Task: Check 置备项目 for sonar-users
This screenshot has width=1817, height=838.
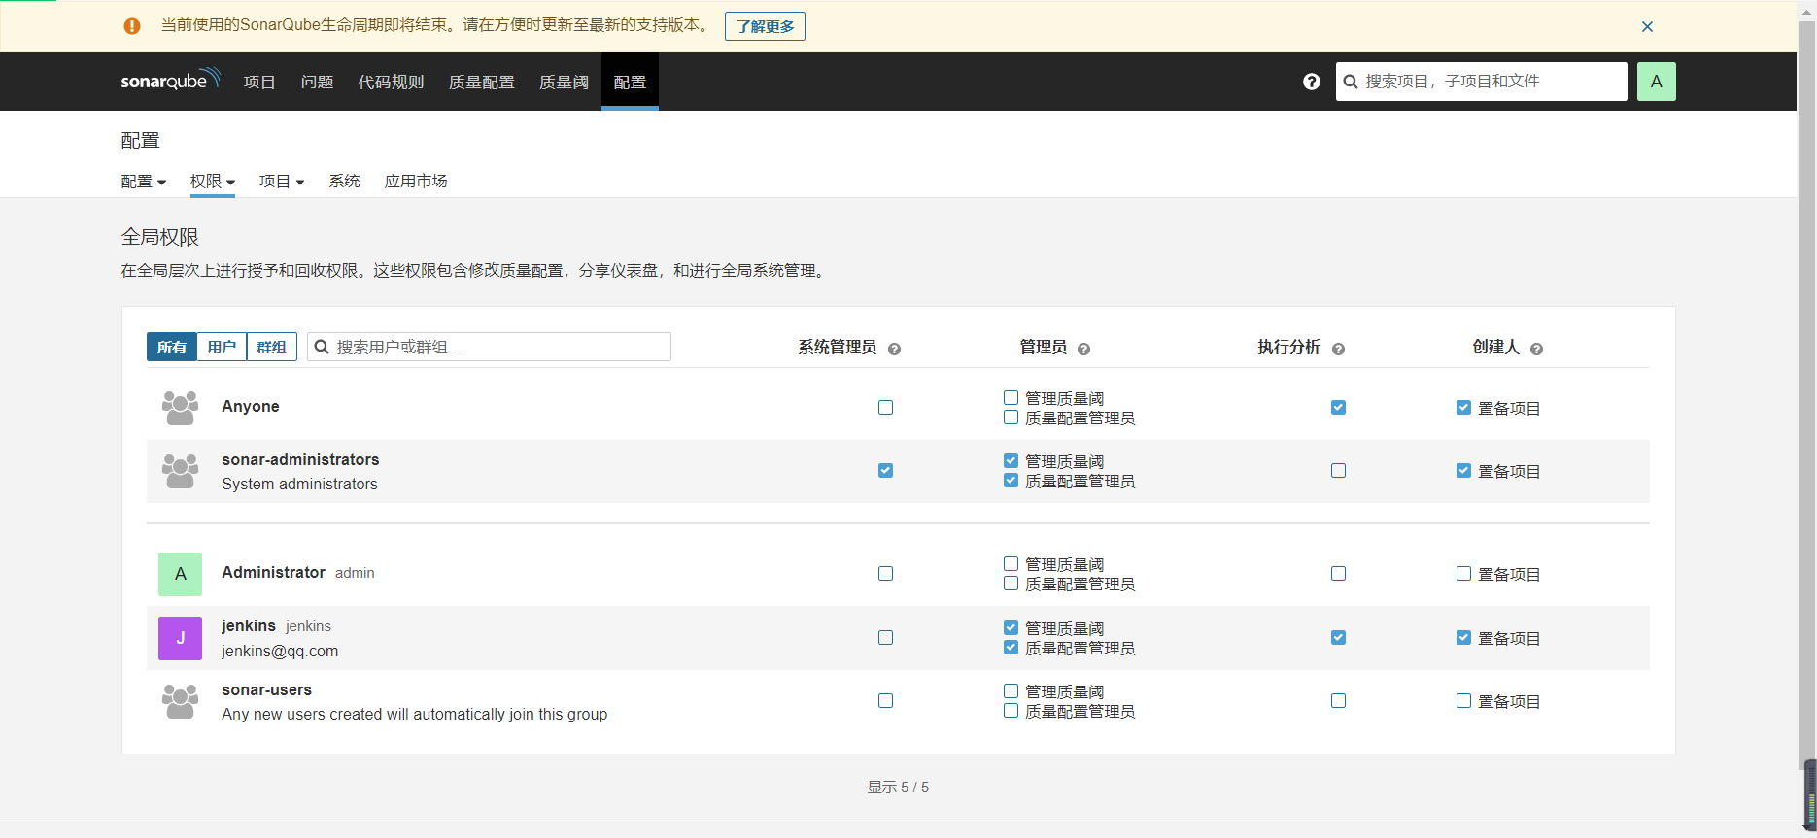Action: coord(1463,700)
